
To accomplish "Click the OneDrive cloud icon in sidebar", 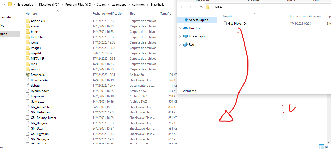I will point(186,28).
